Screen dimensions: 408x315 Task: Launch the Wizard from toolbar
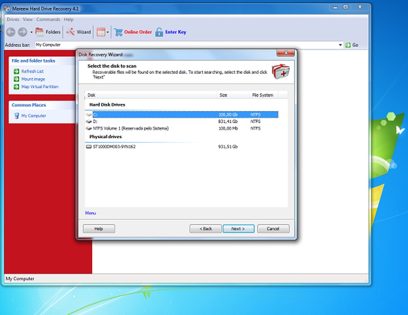pos(78,32)
